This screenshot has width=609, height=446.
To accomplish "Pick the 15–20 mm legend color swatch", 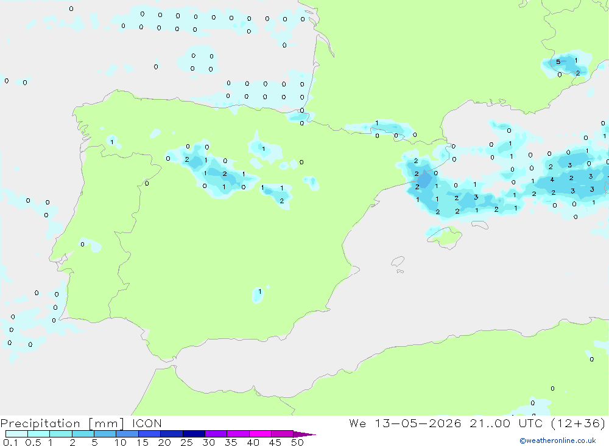I will tap(150, 434).
